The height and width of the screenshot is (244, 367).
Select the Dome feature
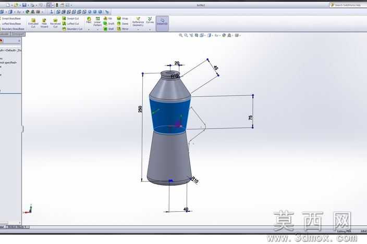point(123,23)
